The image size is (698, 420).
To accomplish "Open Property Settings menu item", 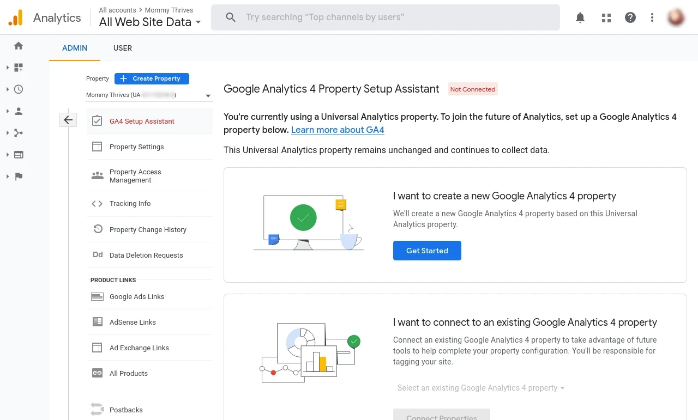I will tap(150, 147).
